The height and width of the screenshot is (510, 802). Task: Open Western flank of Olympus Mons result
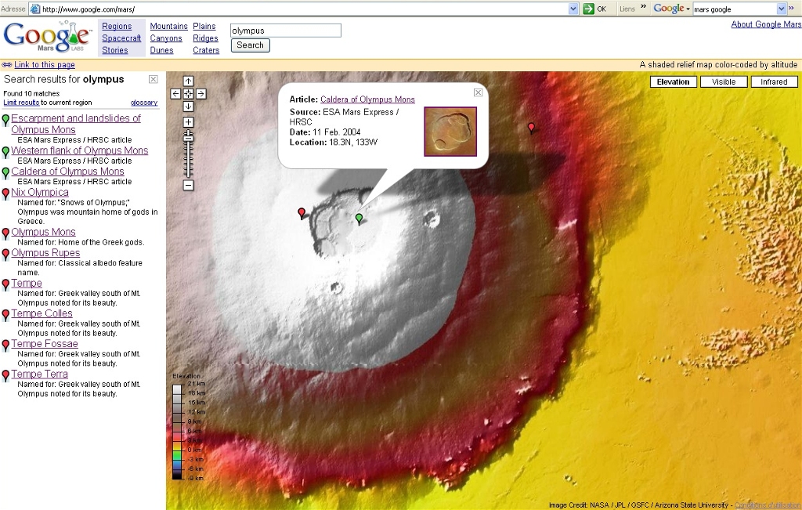80,150
